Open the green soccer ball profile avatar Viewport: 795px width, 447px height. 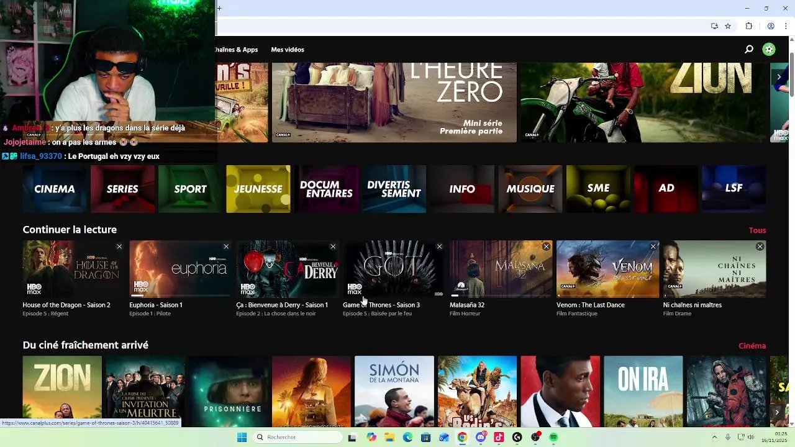(x=769, y=50)
